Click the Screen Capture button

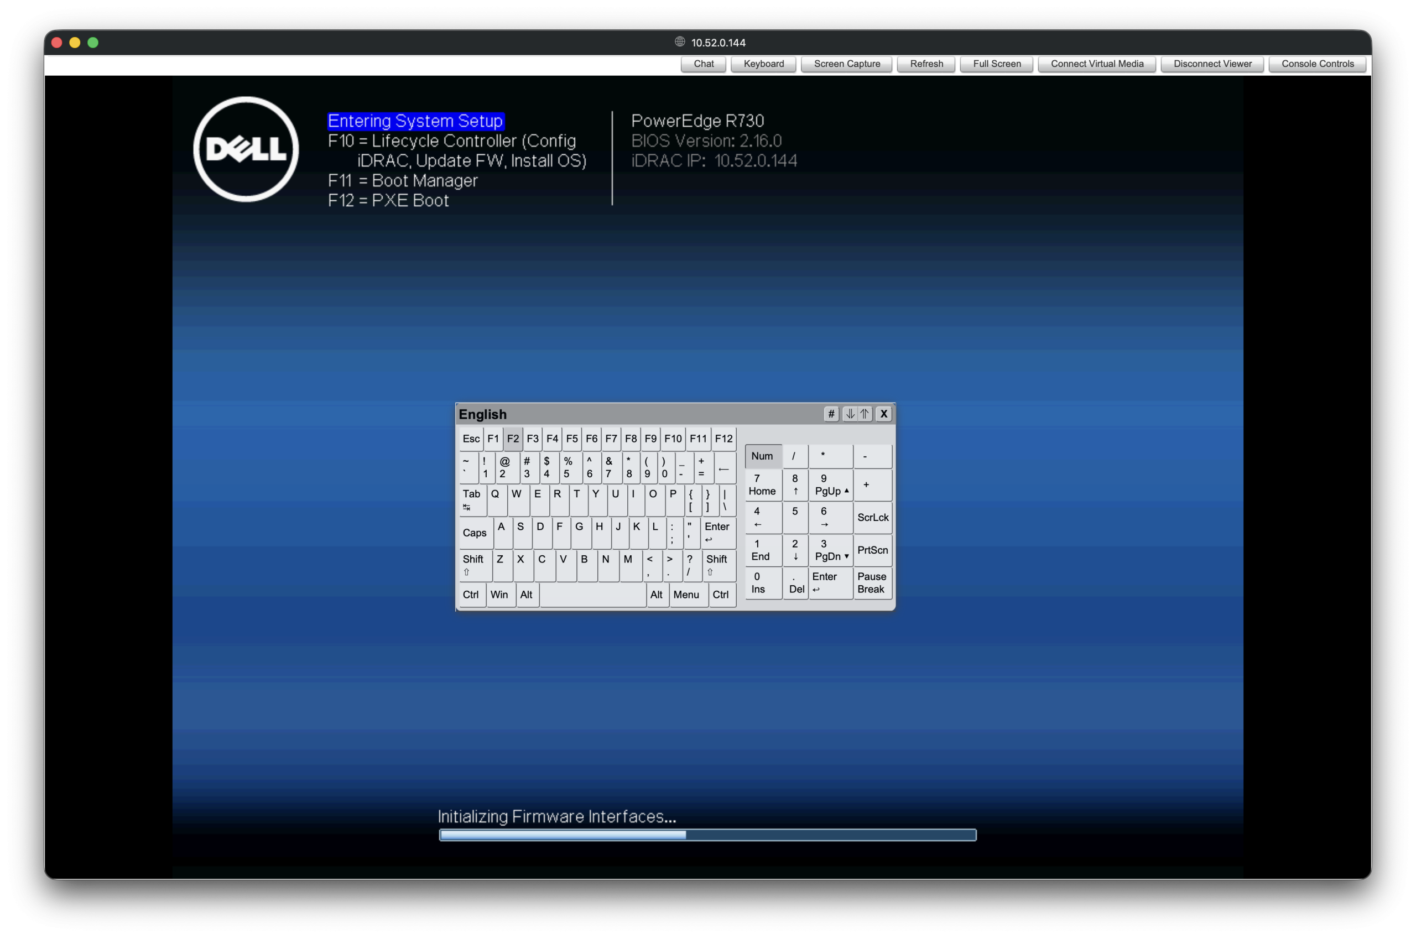846,64
